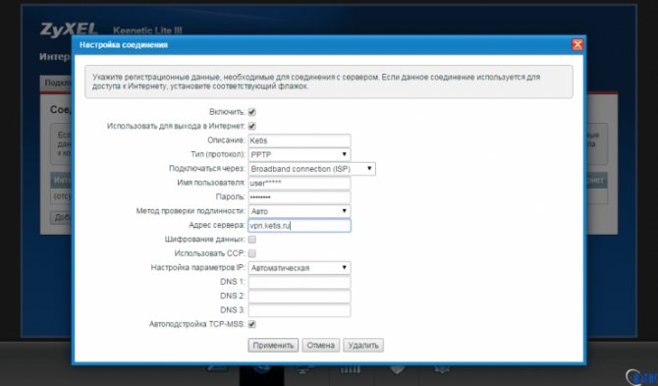
Task: Click the Имя пользователя input field
Action: tap(300, 183)
